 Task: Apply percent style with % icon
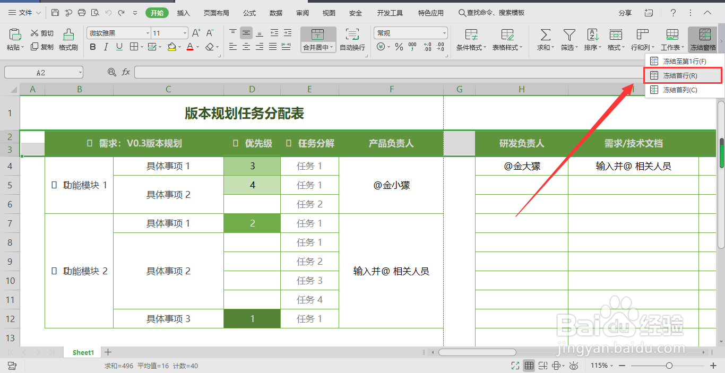click(x=399, y=47)
